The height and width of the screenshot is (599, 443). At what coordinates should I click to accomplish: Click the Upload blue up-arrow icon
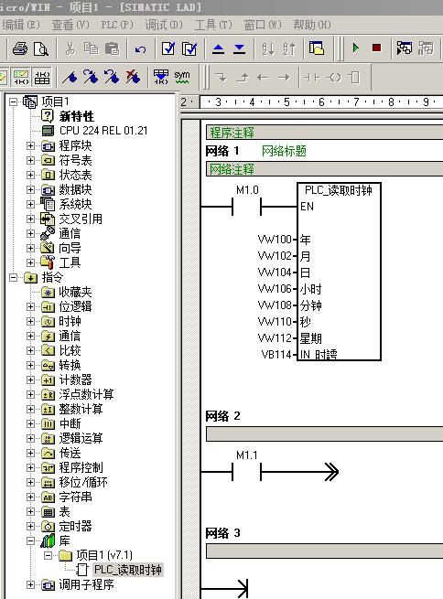pos(218,48)
